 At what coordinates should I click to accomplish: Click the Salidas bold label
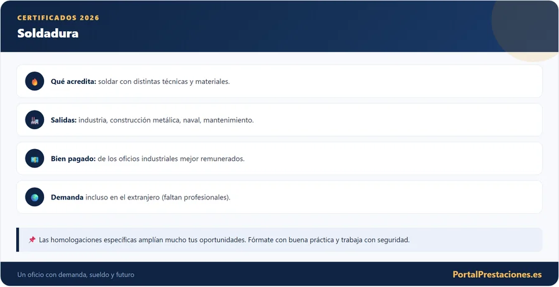pos(63,120)
